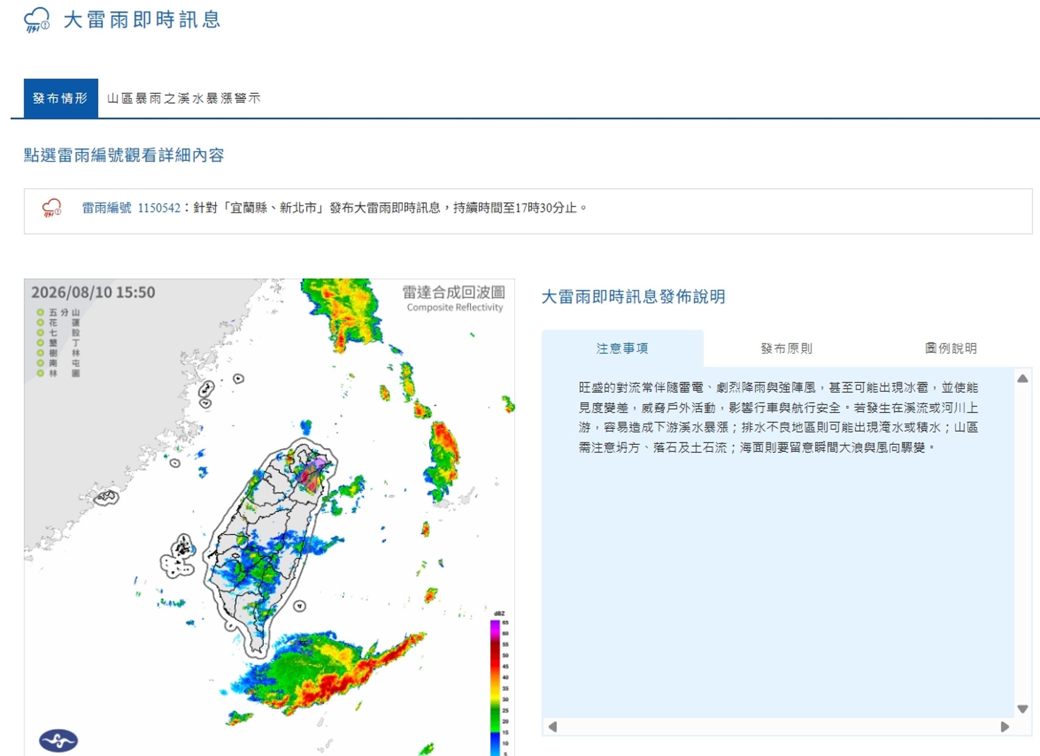
Task: Click the 點選雷雨編號觀看詳細內容 heading
Action: coord(124,155)
